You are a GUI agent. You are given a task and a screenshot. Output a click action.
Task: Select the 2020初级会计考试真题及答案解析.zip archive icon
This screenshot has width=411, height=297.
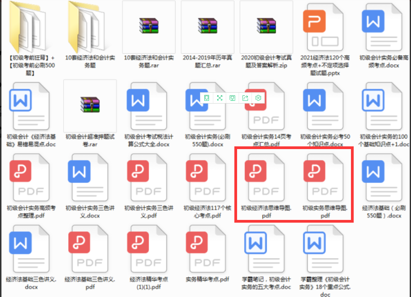point(266,26)
